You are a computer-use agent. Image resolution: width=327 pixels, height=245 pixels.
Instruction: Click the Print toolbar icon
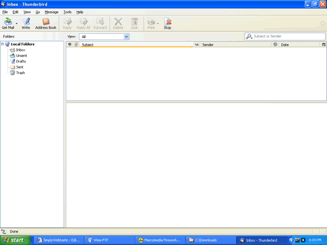click(x=151, y=24)
